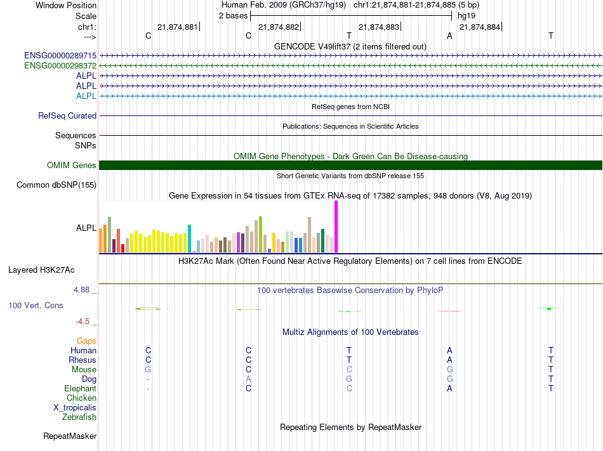The image size is (603, 451).
Task: Open the 100 Vert. Cons track label
Action: (x=36, y=305)
